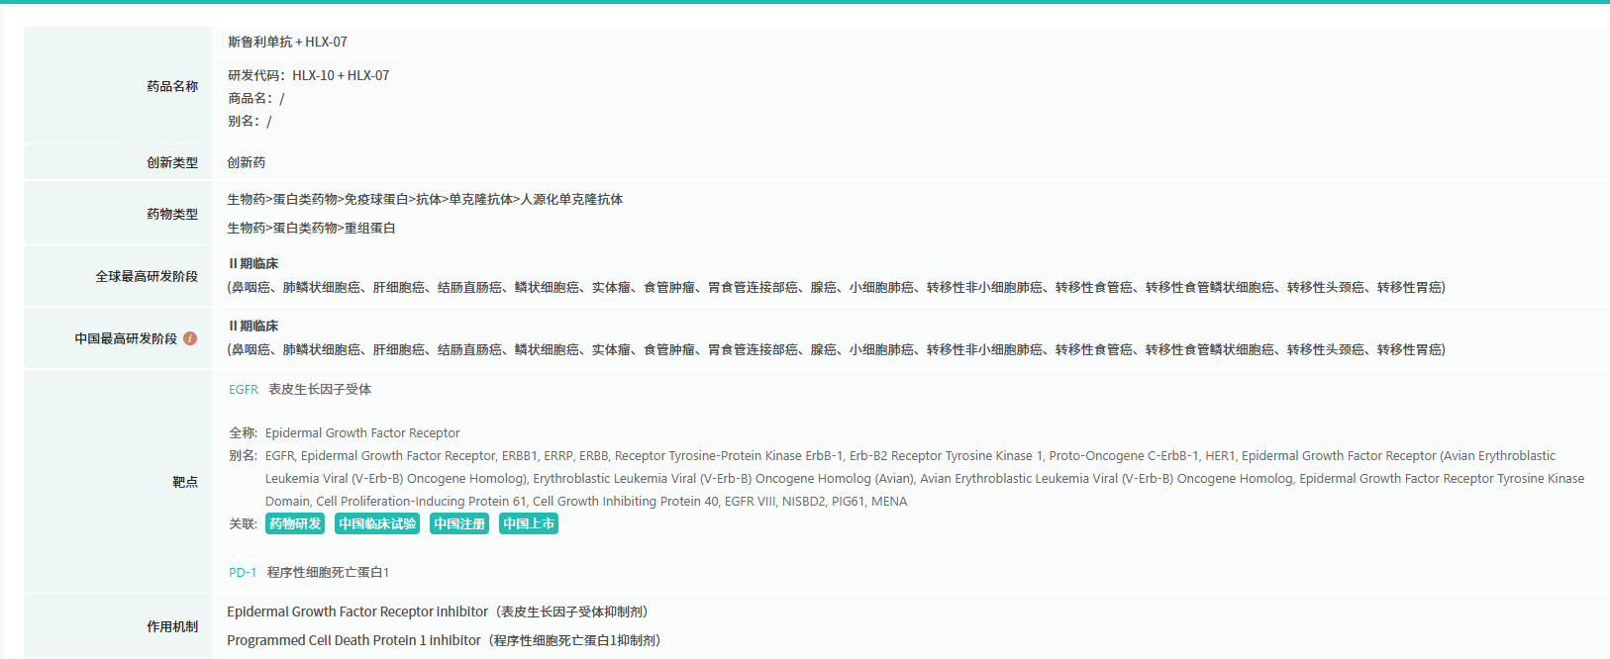Click the 药品名称 row label
The image size is (1610, 659).
[x=172, y=86]
